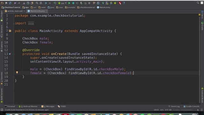
Task: Toggle the Gradle panel on the right edge
Action: tap(202, 26)
